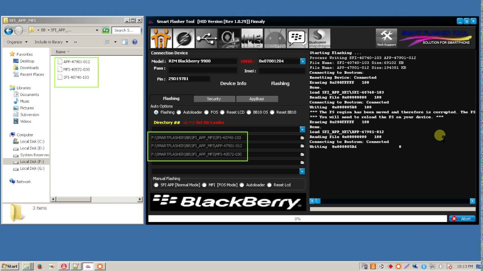Select MFI-40572-030 file in Explorer
The height and width of the screenshot is (271, 483).
[77, 70]
